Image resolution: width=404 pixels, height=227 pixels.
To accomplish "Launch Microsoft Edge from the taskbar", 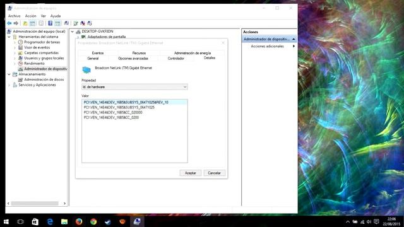I will (50, 221).
